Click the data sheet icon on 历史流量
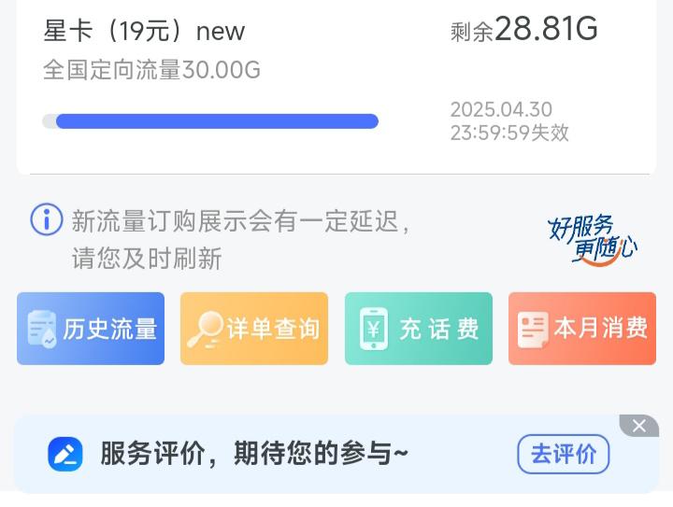Screen dimensions: 673x507 pos(42,329)
